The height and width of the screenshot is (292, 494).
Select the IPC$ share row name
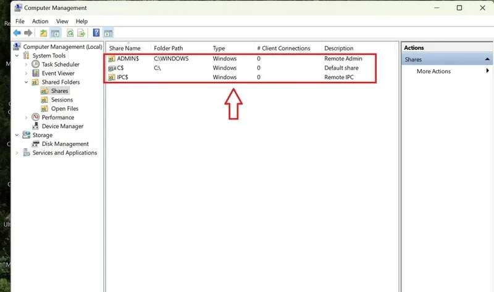[122, 77]
